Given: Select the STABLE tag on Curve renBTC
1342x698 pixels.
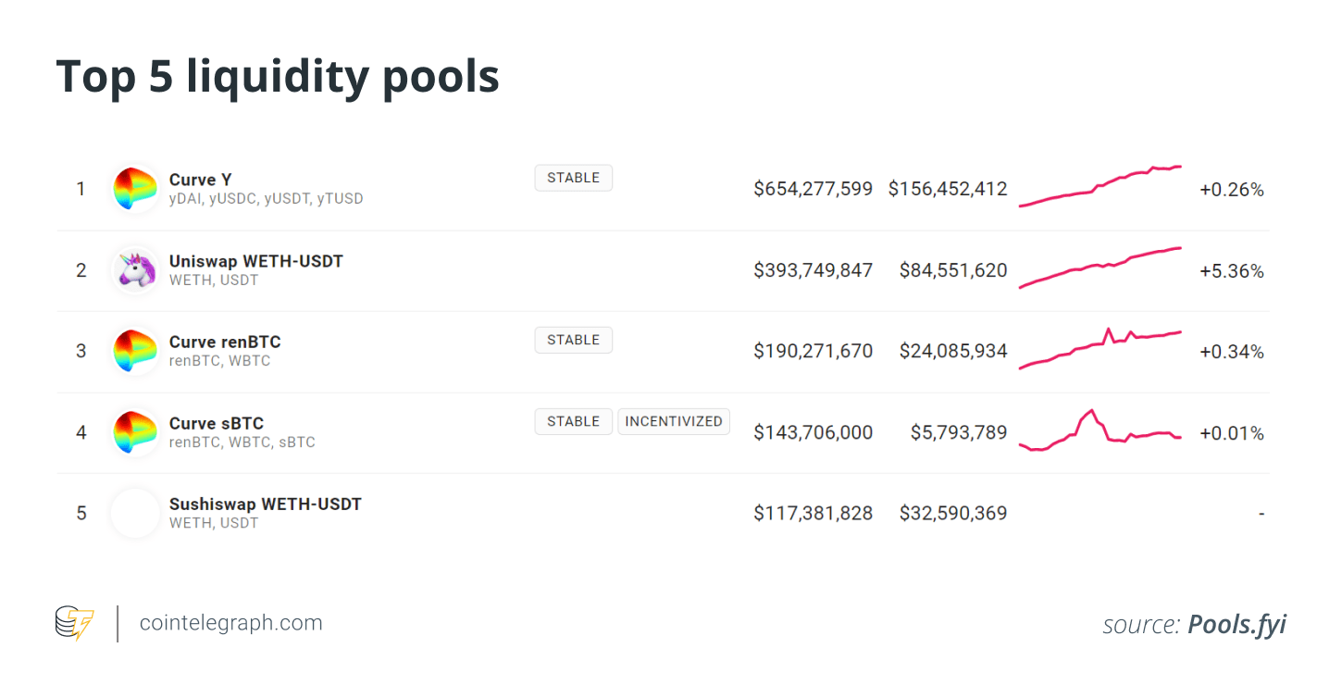Looking at the screenshot, I should [x=573, y=340].
